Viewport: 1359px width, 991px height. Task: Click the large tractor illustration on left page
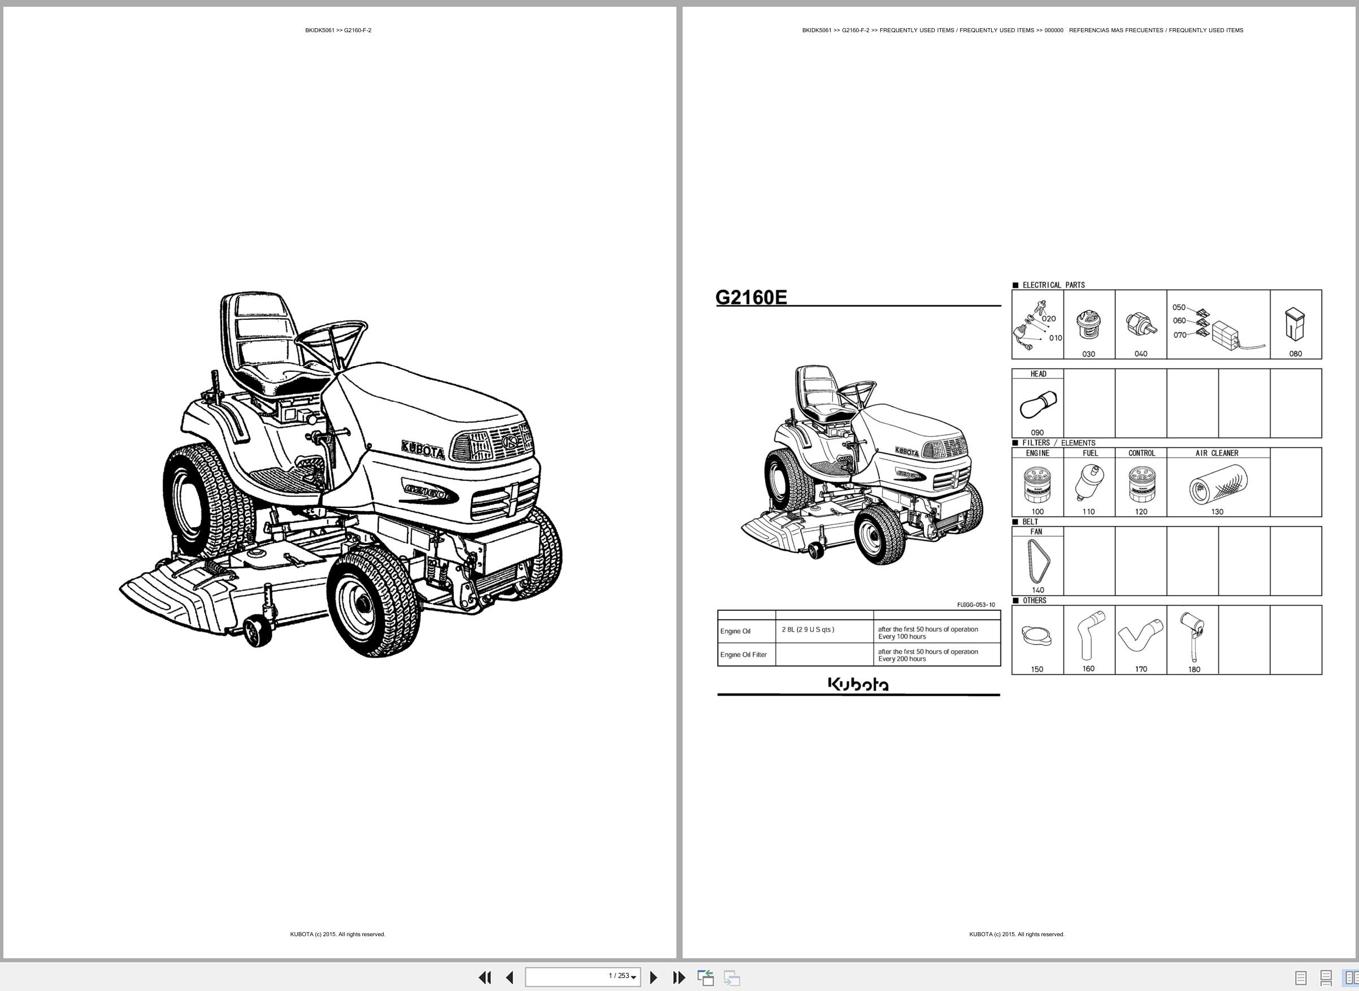pyautogui.click(x=340, y=475)
